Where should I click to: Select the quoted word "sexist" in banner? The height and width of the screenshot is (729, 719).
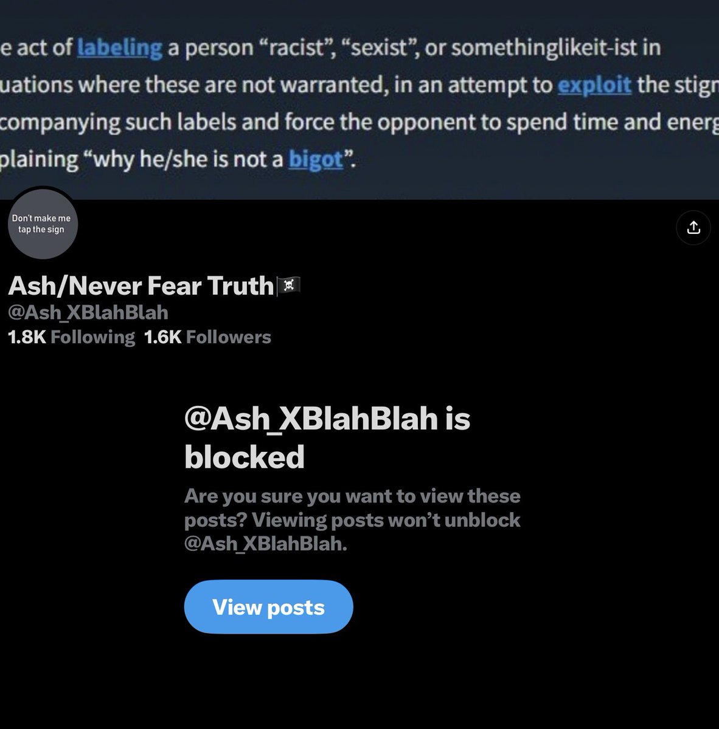pos(377,47)
